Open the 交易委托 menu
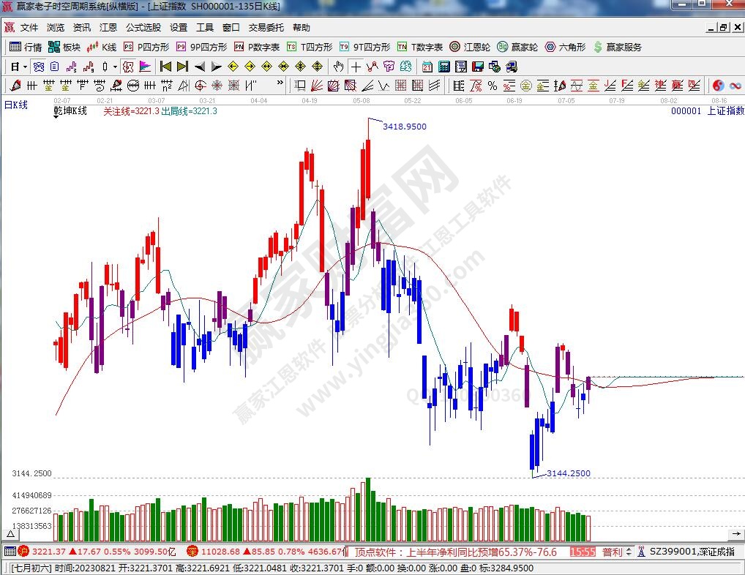This screenshot has height=575, width=745. pyautogui.click(x=266, y=28)
